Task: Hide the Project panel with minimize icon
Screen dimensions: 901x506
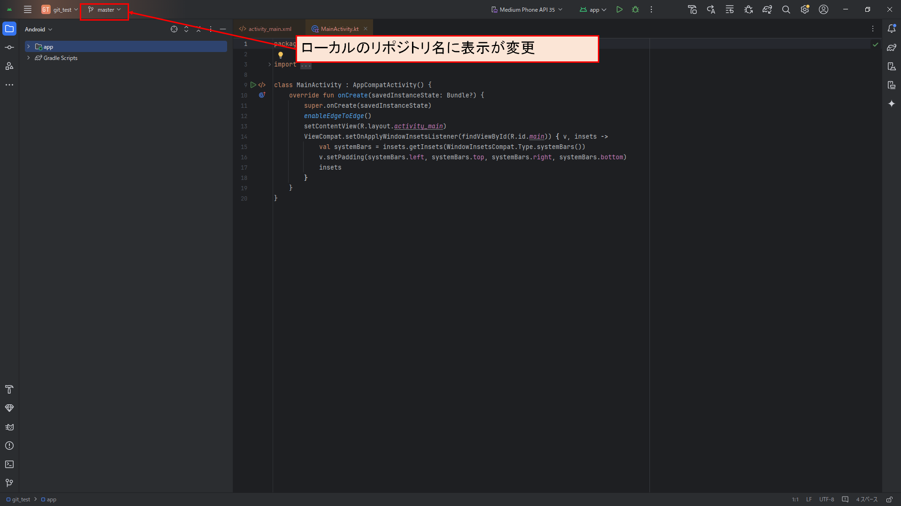Action: [223, 29]
